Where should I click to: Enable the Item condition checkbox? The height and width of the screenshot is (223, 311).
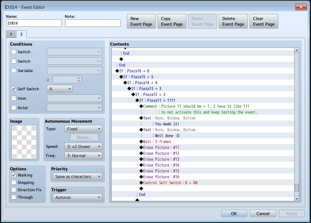coord(14,98)
